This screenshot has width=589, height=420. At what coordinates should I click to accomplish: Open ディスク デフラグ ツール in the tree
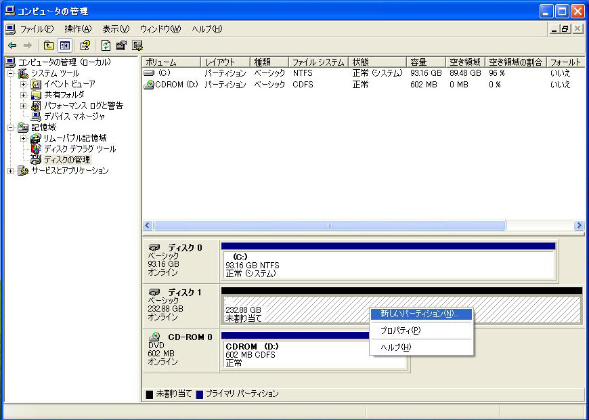tap(79, 148)
